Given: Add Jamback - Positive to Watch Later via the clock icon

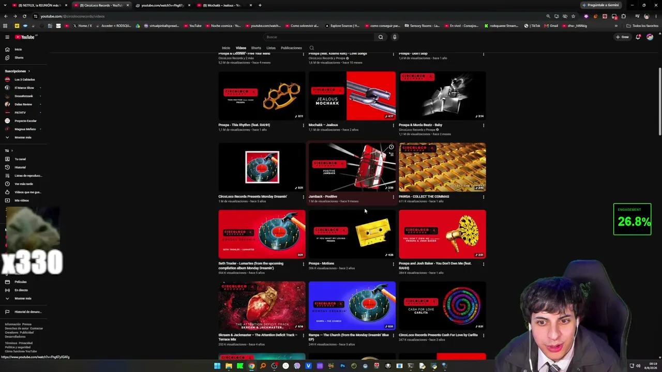Looking at the screenshot, I should (391, 147).
